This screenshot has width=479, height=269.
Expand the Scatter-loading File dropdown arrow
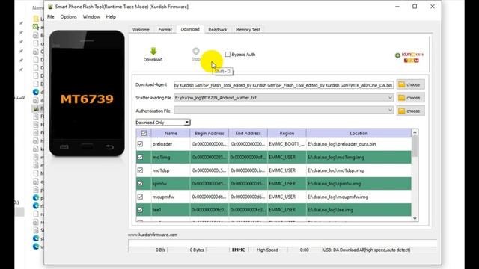click(x=390, y=98)
